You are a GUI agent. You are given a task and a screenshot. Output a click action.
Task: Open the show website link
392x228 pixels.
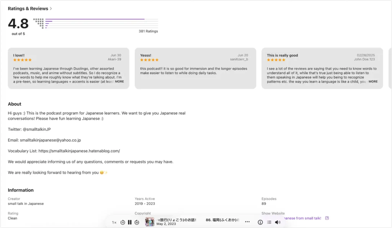[302, 218]
